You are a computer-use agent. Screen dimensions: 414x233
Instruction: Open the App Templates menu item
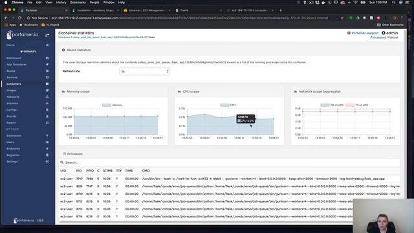[16, 65]
